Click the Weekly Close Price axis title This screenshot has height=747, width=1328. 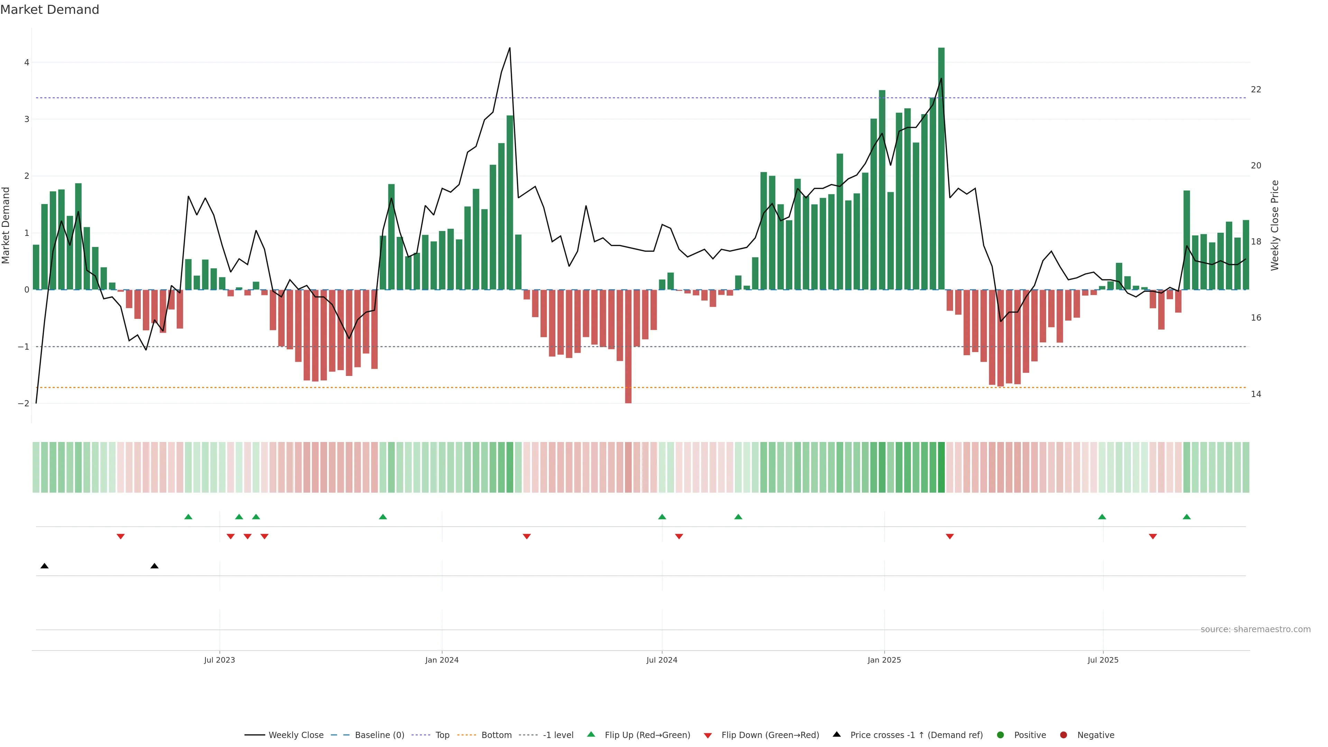pos(1275,225)
